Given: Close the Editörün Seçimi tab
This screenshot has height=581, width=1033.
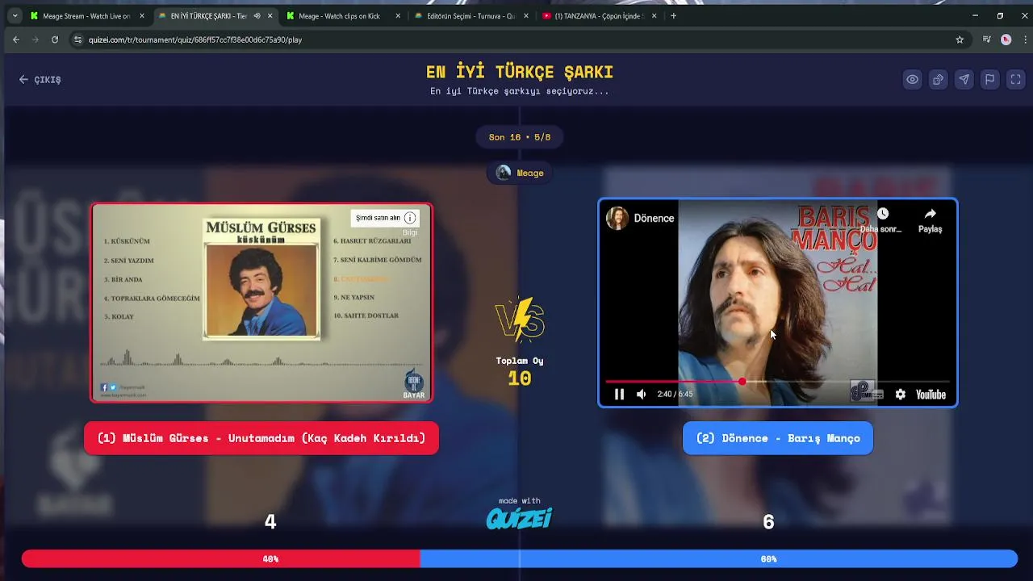Looking at the screenshot, I should click(526, 15).
